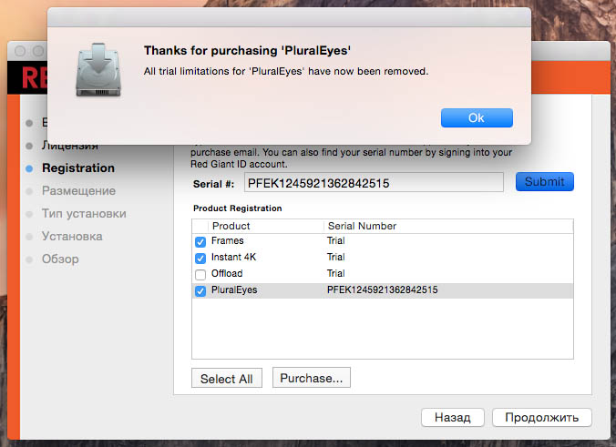616x447 pixels.
Task: Select the Тип установки step in the sidebar
Action: pyautogui.click(x=84, y=214)
